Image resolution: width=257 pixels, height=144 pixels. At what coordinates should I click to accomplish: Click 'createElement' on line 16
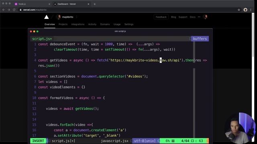104,130
